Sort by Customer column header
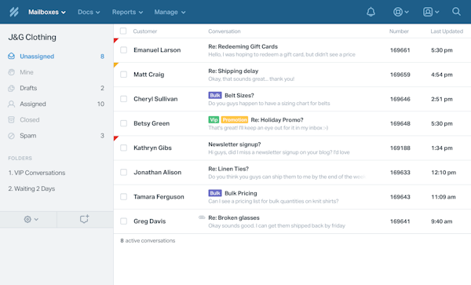Screen dimensions: 471x285 (145, 31)
